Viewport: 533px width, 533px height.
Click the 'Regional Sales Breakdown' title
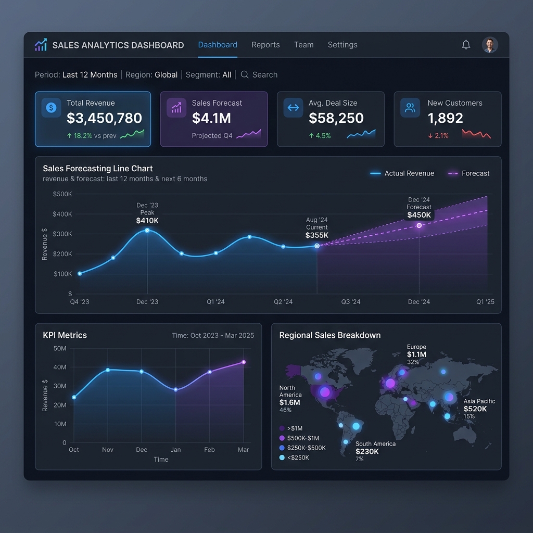pyautogui.click(x=329, y=335)
